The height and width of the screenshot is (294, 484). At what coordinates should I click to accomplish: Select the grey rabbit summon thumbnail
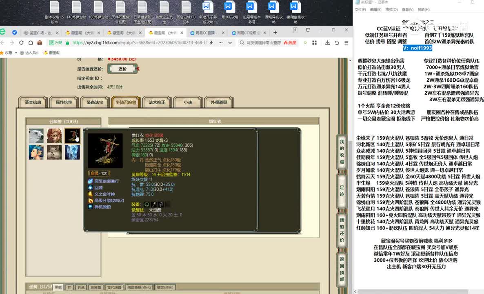pyautogui.click(x=54, y=152)
